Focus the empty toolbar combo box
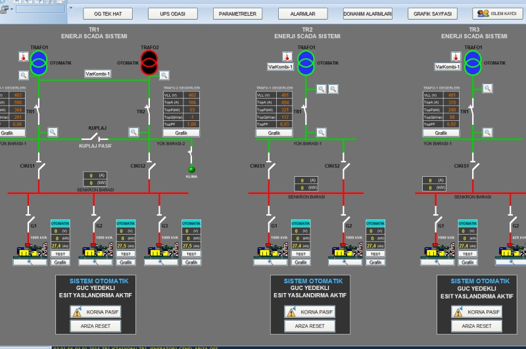Image resolution: width=526 pixels, height=349 pixels. [40, 9]
